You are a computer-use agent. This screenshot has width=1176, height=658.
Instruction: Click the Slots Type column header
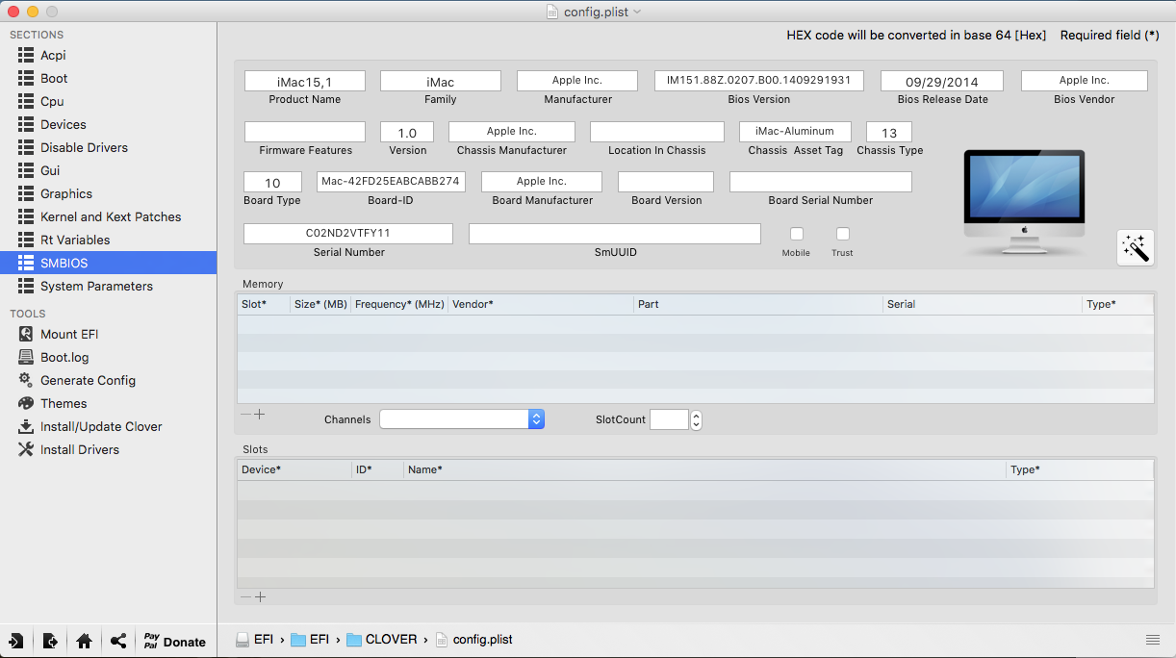(1080, 469)
